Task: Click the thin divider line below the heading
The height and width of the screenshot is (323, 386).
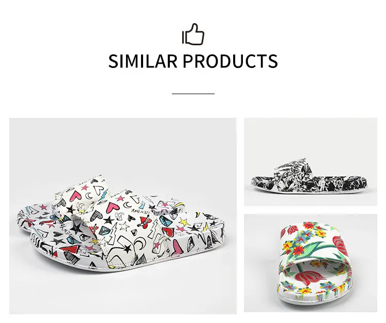Action: click(x=193, y=94)
